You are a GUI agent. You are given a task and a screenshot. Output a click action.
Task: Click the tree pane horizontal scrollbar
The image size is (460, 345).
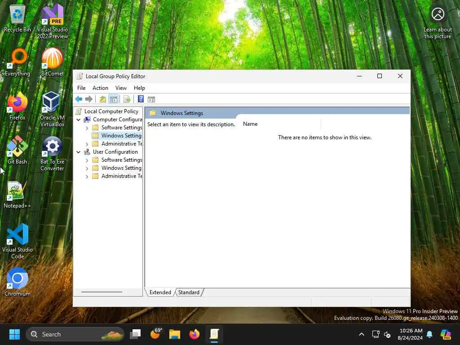[x=102, y=292]
